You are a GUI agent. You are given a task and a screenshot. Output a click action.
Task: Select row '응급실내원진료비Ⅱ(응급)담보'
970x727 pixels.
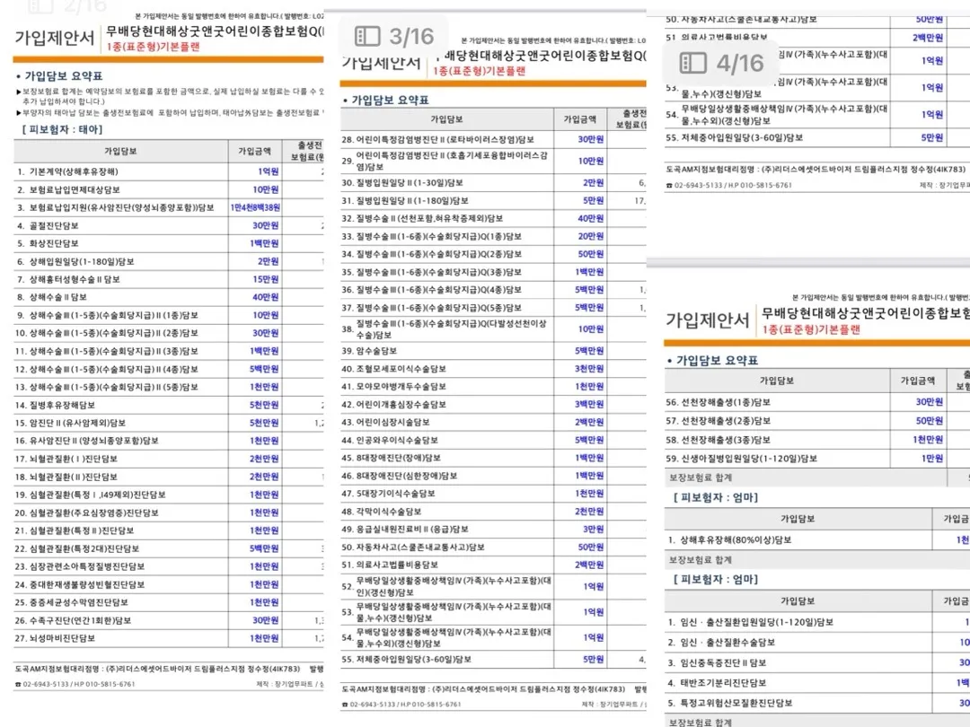point(493,530)
